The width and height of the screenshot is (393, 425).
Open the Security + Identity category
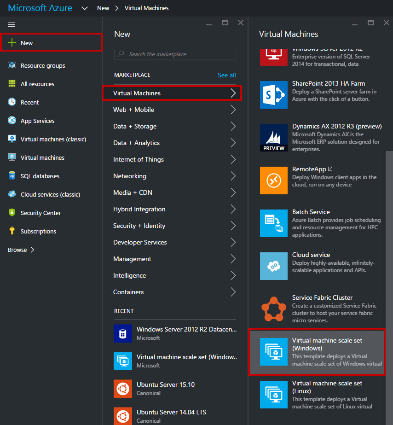pos(175,226)
